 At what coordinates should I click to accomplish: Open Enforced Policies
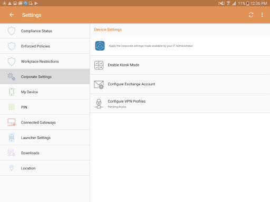(45, 46)
